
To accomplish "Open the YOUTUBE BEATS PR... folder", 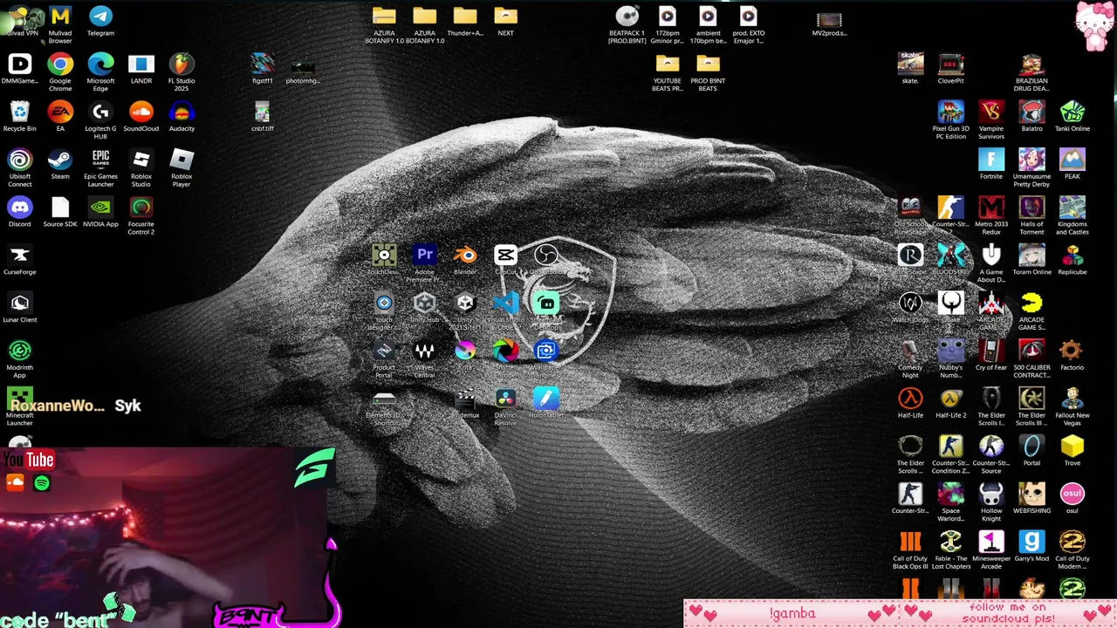I will (668, 64).
